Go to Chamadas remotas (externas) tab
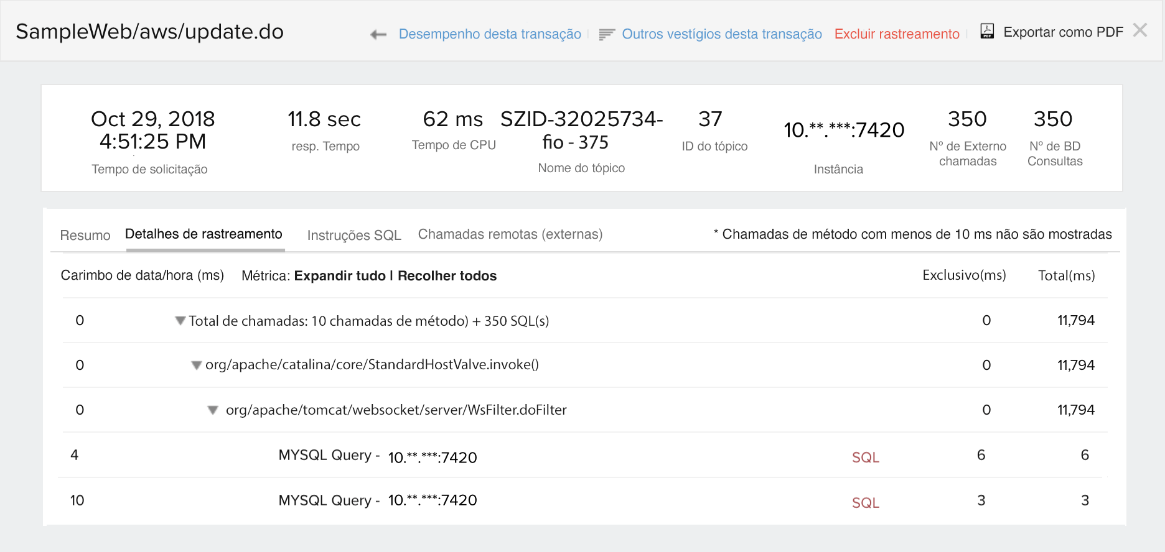The height and width of the screenshot is (552, 1165). tap(510, 234)
